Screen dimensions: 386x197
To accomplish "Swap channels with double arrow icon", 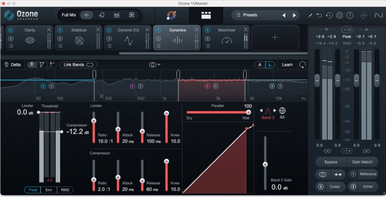I will [338, 174].
